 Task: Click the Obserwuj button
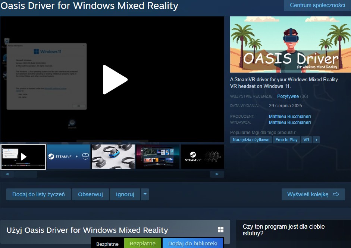[90, 194]
